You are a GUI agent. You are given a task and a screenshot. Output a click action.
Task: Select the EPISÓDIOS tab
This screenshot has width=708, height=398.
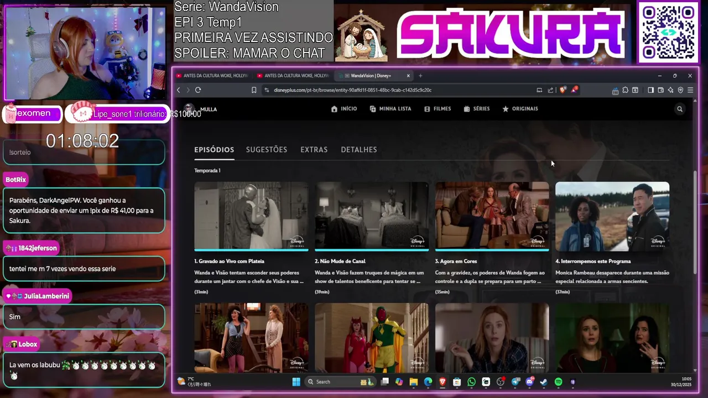point(214,150)
